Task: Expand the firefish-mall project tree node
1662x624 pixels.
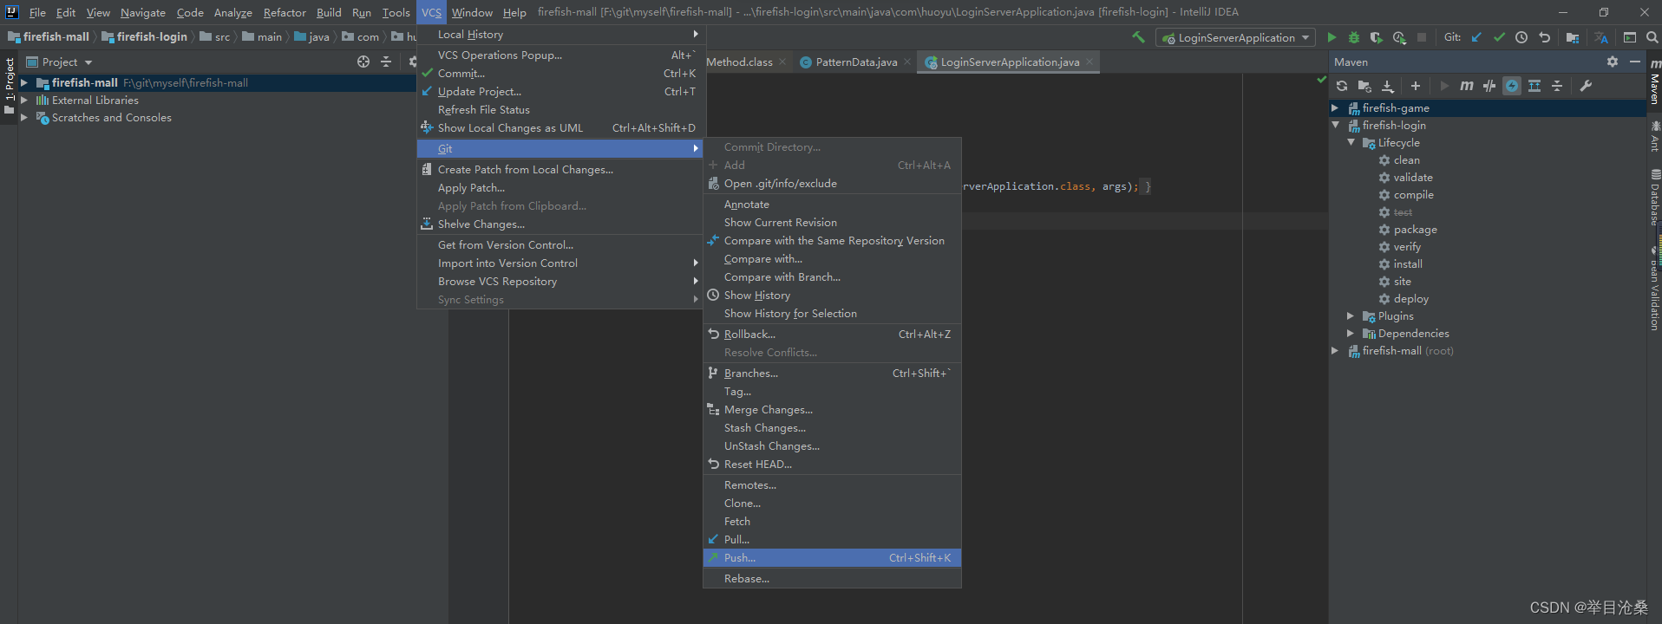Action: pyautogui.click(x=24, y=83)
